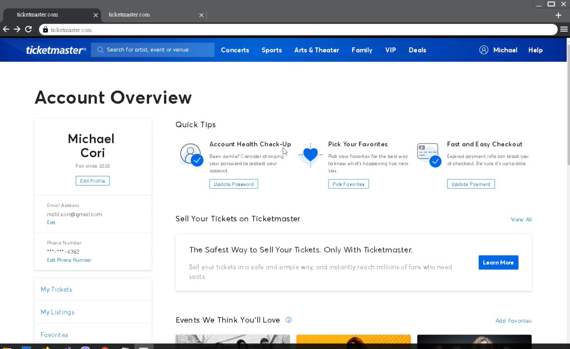Image resolution: width=570 pixels, height=349 pixels.
Task: Click the search magnifier icon
Action: 100,50
